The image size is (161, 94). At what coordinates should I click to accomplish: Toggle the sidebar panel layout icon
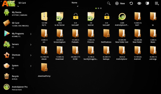coord(147,3)
